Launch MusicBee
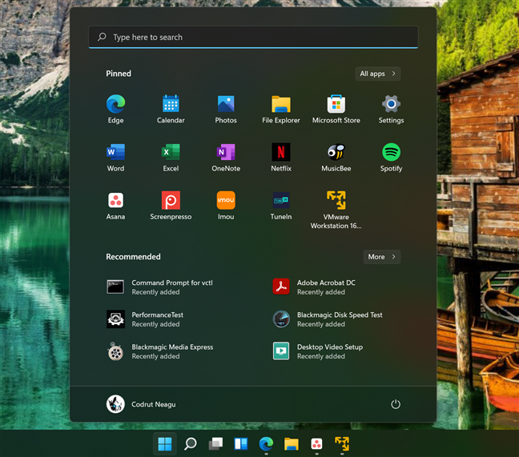Screen dimensions: 519x457 pyautogui.click(x=336, y=158)
